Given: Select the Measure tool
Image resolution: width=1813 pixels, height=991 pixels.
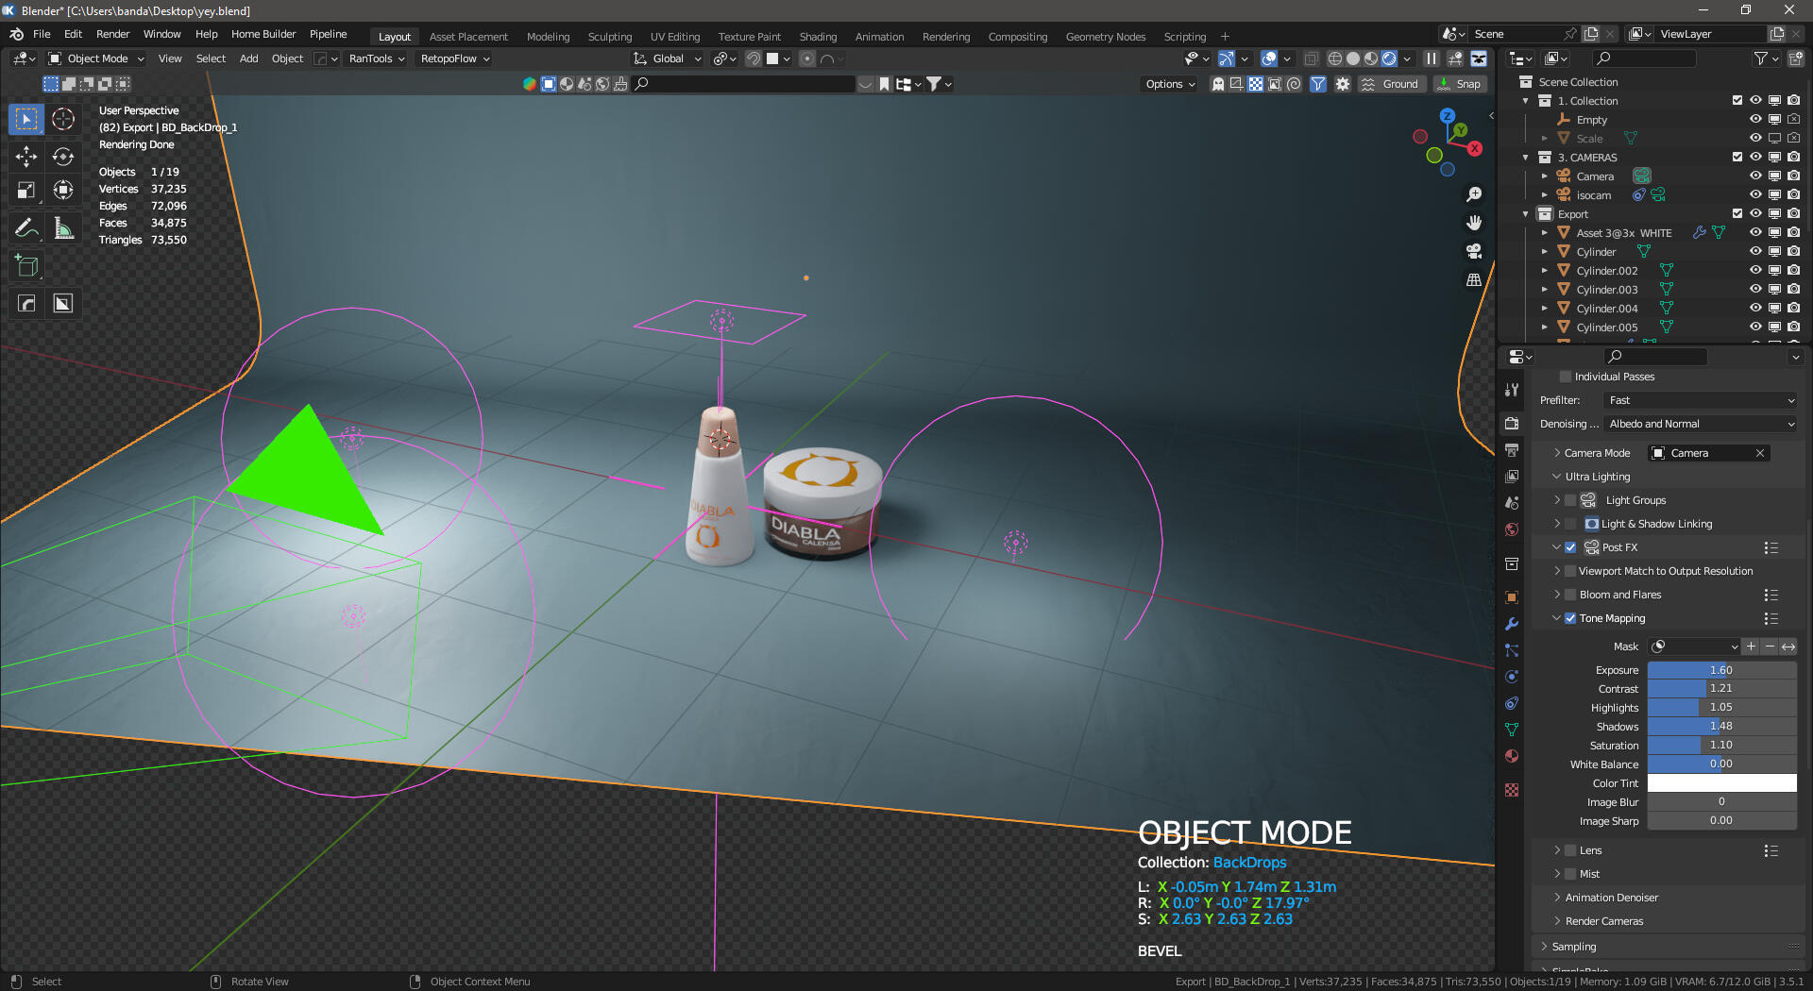Looking at the screenshot, I should coord(62,227).
